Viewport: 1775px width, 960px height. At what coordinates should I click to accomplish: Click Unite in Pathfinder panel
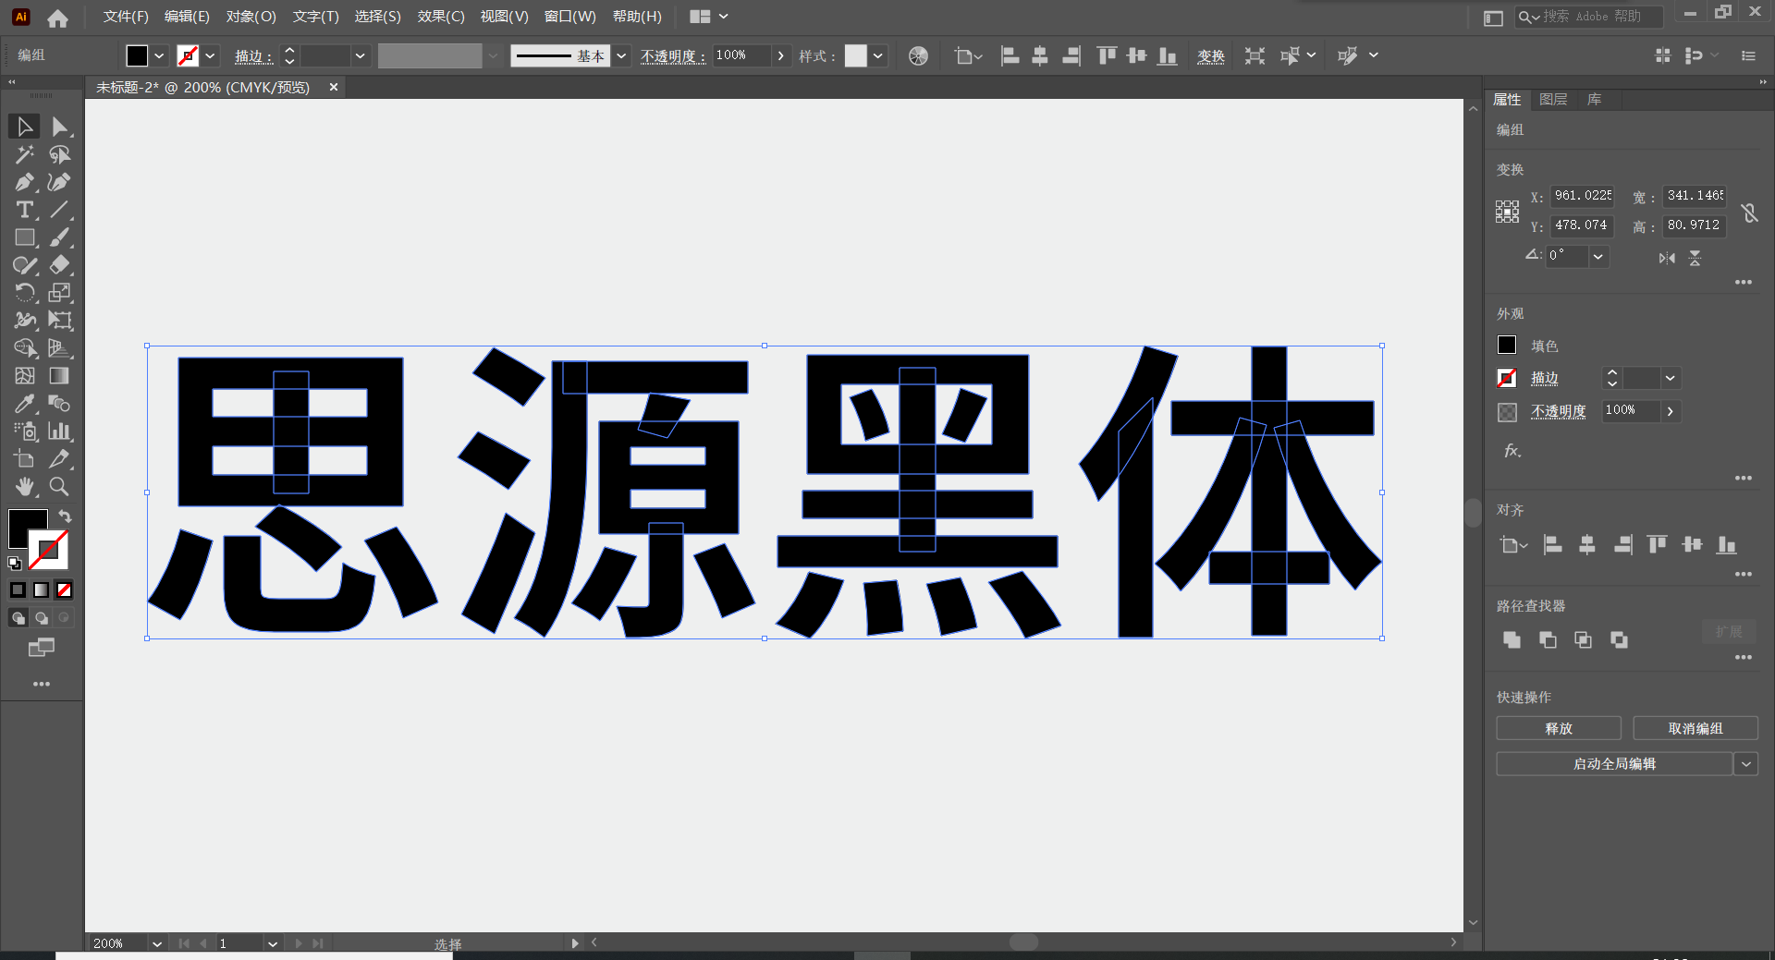point(1512,639)
